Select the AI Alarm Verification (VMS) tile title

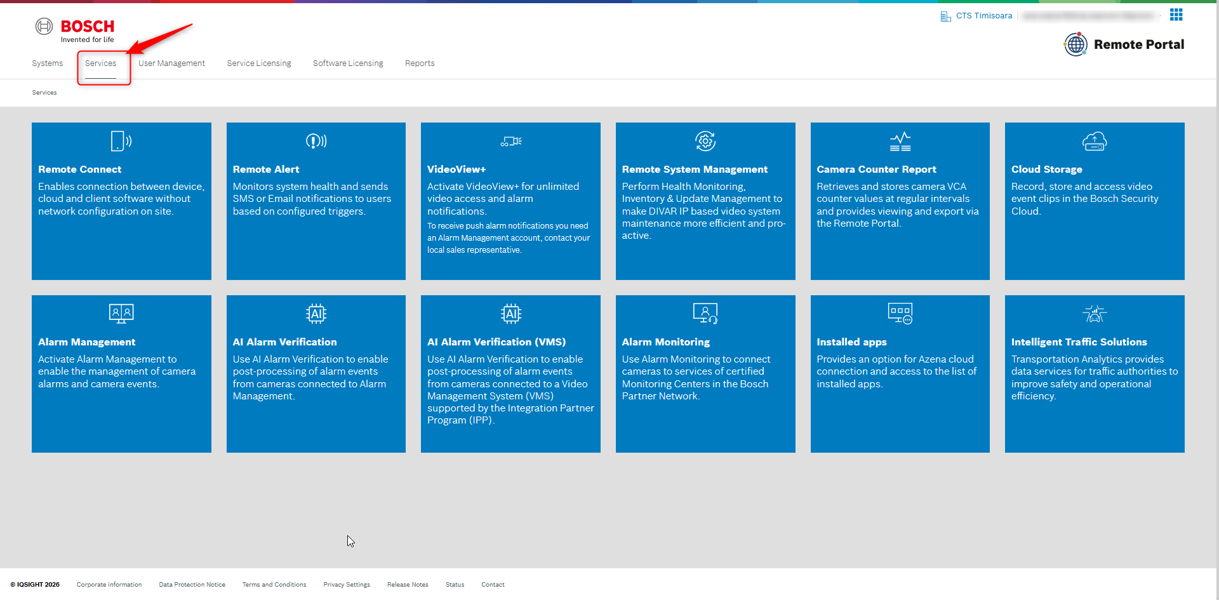pos(496,342)
